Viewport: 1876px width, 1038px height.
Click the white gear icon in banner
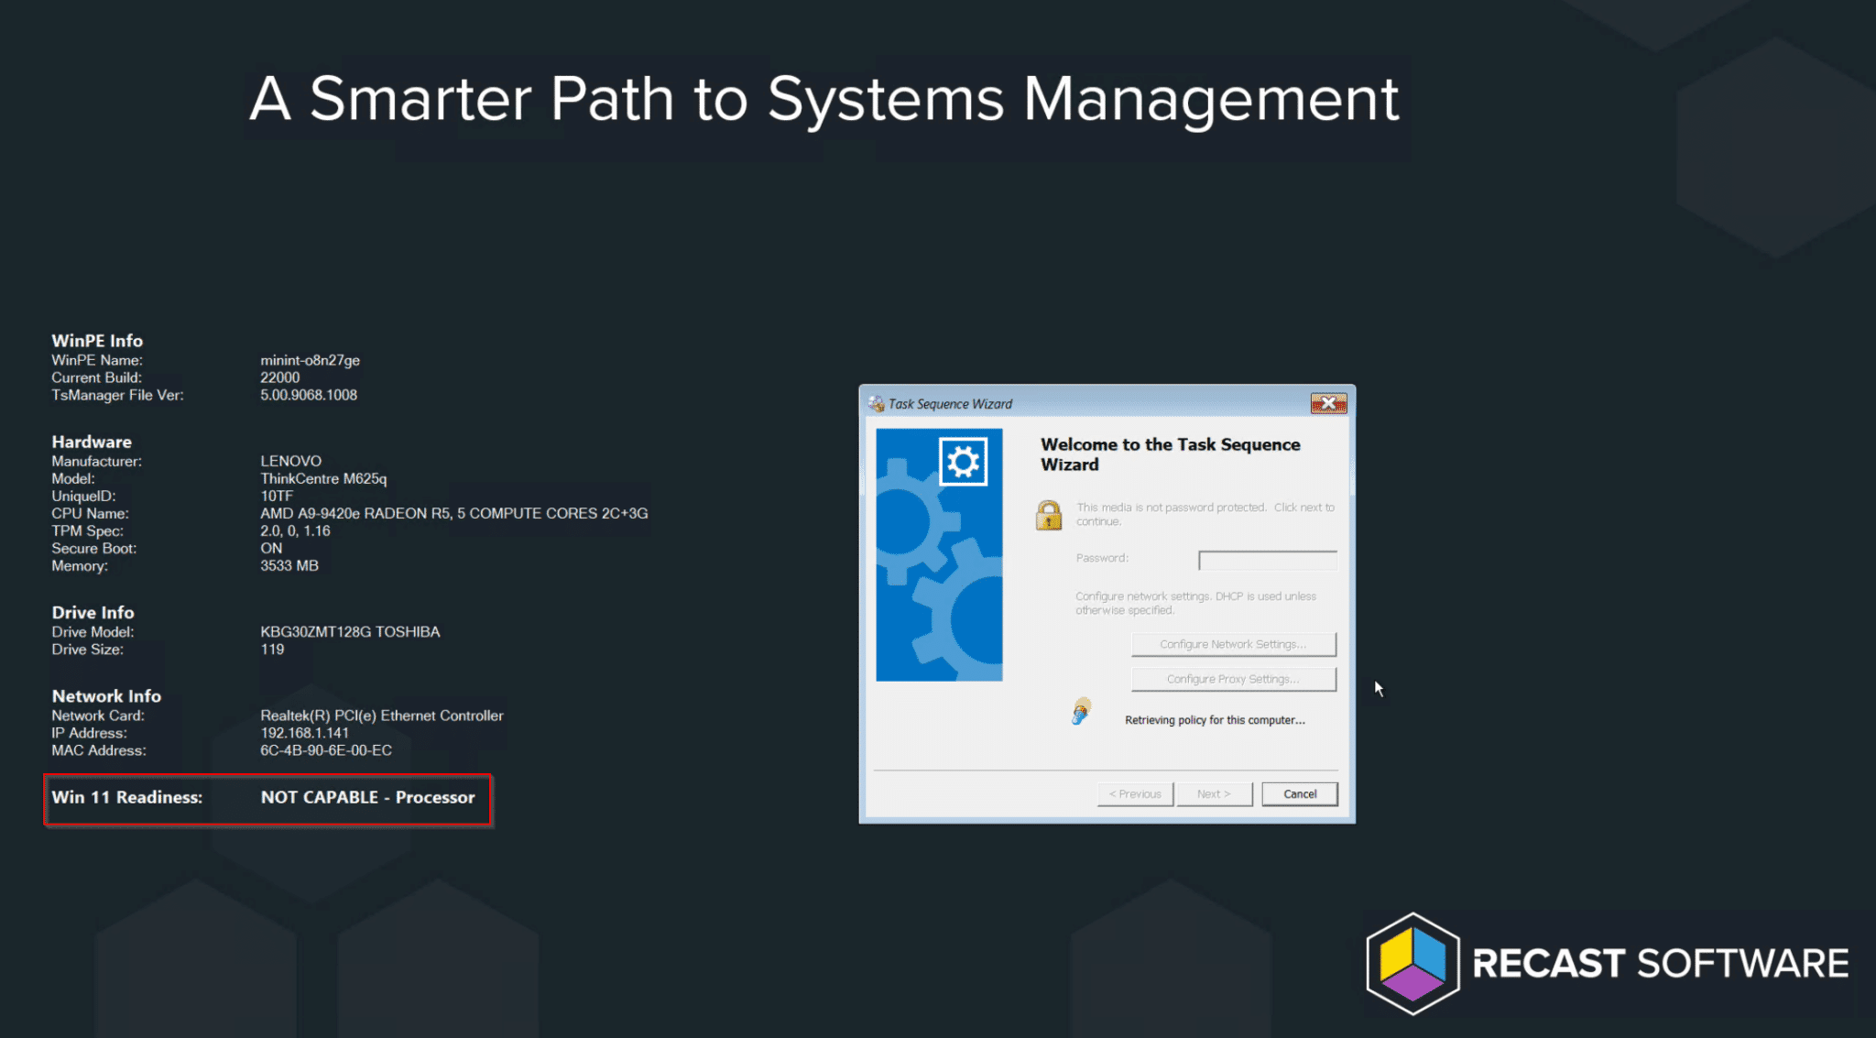click(x=963, y=462)
